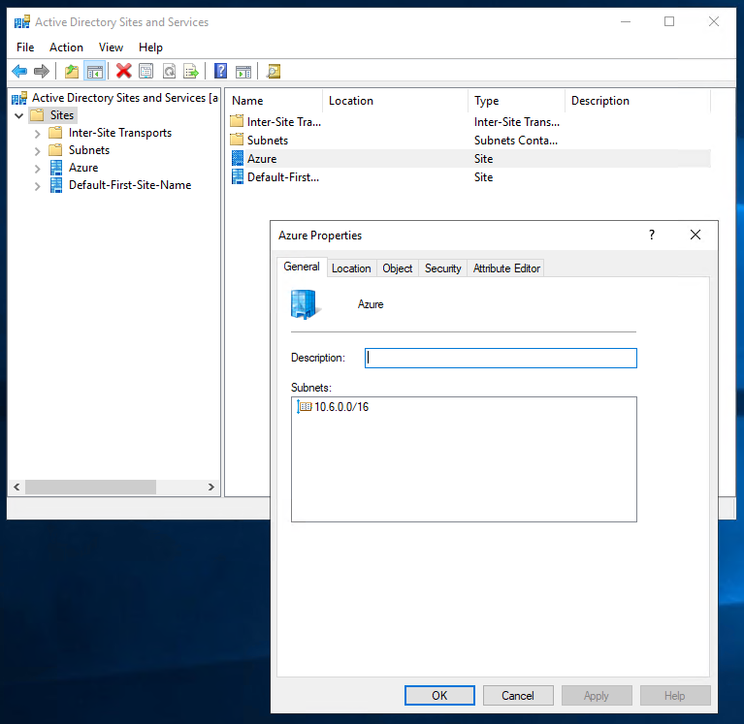Click the Description input field
Screen dimensions: 744x724
(501, 358)
